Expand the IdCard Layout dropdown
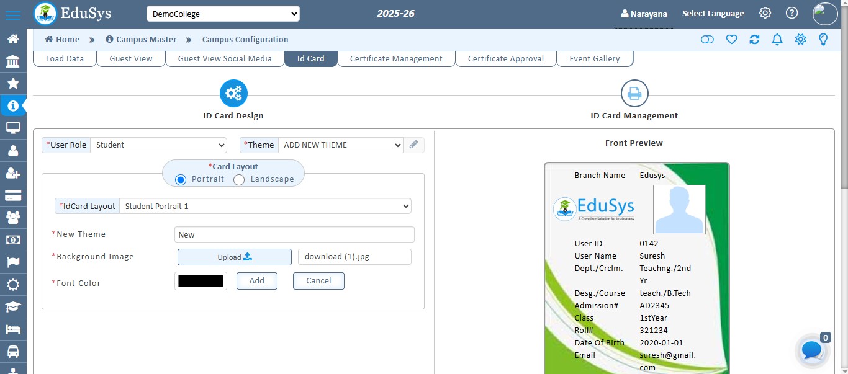The width and height of the screenshot is (848, 374). [x=265, y=206]
